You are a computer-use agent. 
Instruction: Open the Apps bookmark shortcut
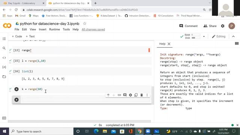tap(7, 16)
